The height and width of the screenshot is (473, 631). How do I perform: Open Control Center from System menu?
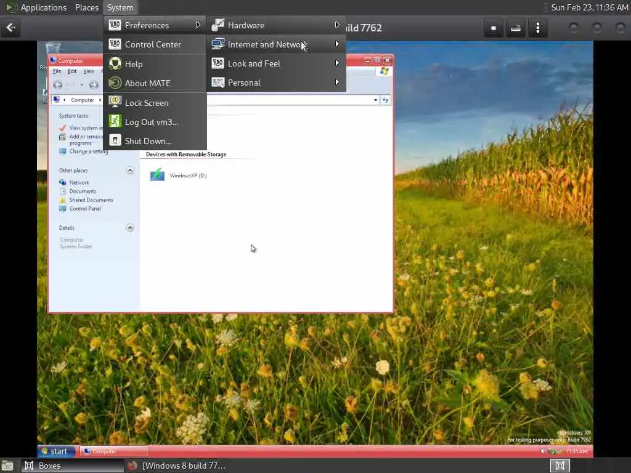tap(155, 44)
